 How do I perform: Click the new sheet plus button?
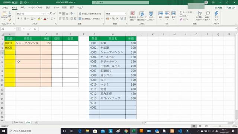pyautogui.click(x=36, y=122)
